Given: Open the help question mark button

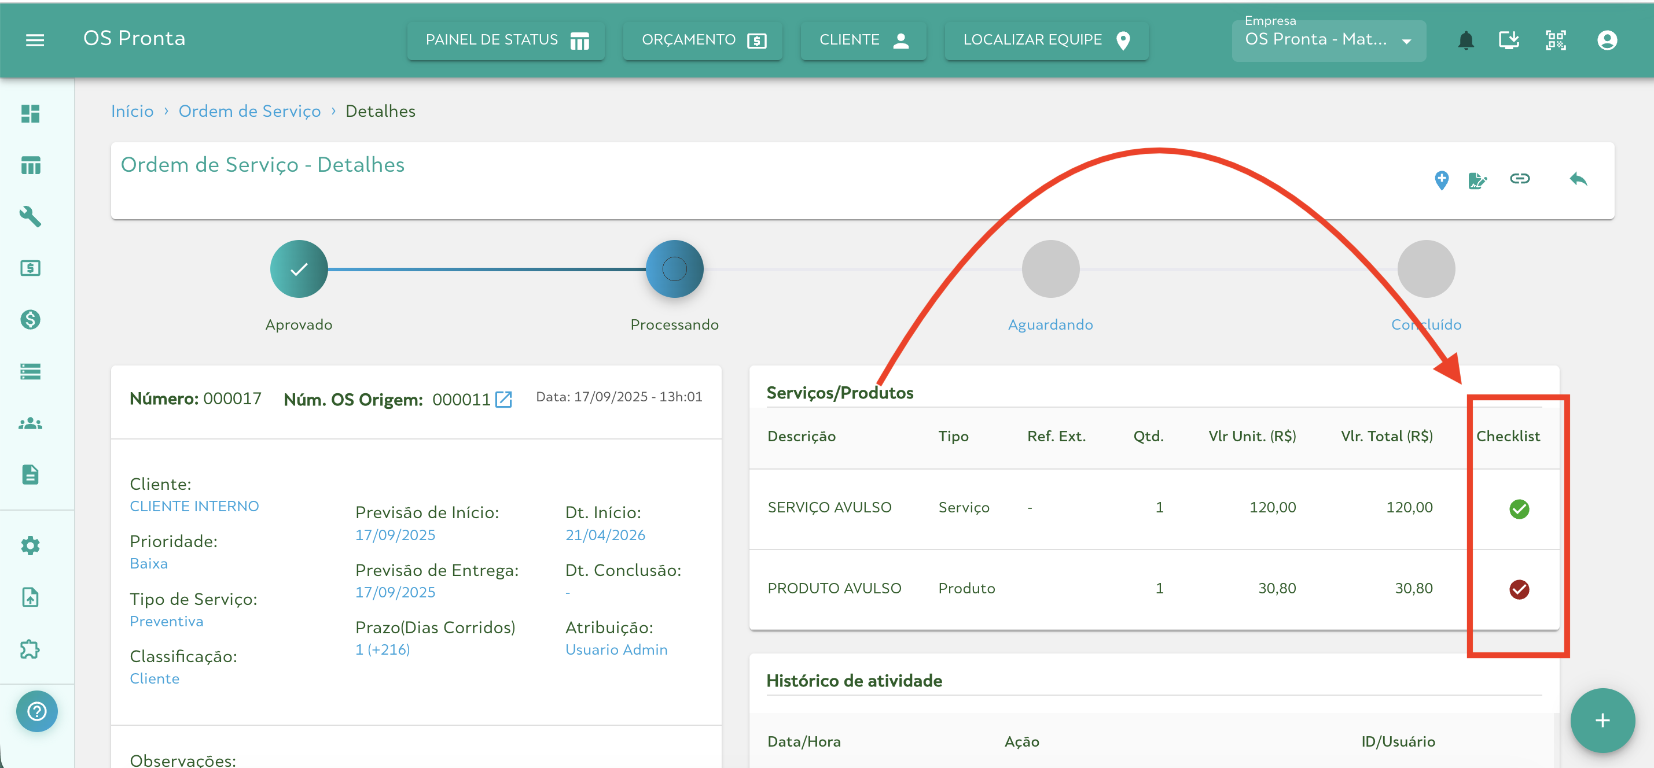Looking at the screenshot, I should (36, 711).
